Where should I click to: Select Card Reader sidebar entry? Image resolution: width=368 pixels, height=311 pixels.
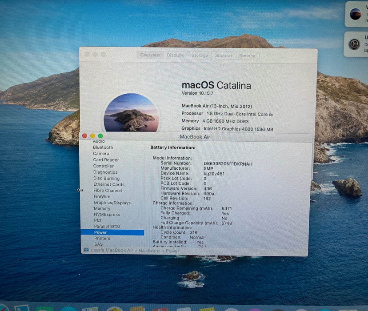(106, 160)
